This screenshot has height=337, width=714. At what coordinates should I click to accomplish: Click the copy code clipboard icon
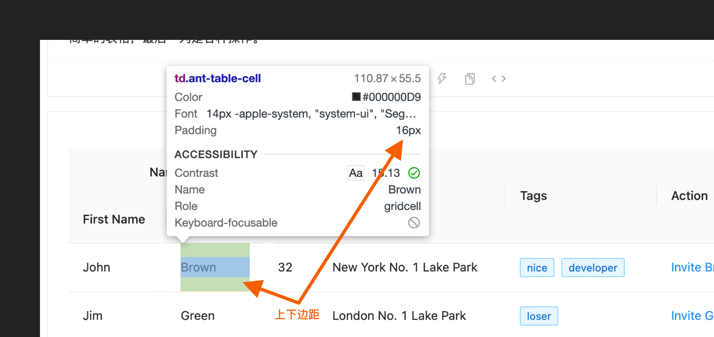coord(470,79)
